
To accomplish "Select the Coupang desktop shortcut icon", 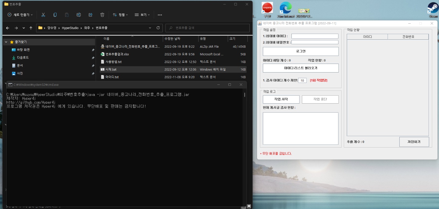I will coord(267,10).
